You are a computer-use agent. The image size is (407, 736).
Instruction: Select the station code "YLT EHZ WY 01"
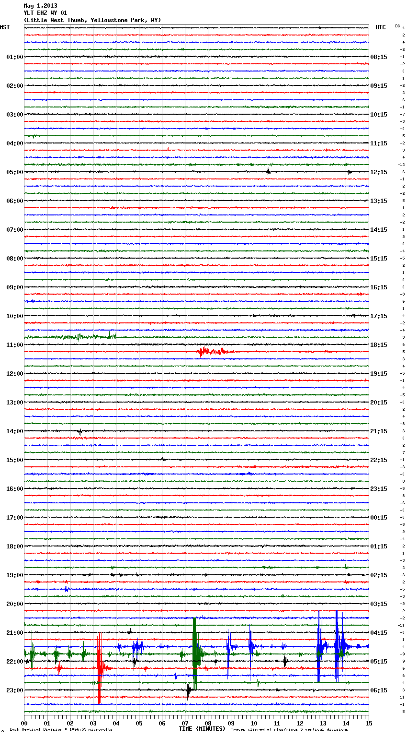pyautogui.click(x=45, y=13)
